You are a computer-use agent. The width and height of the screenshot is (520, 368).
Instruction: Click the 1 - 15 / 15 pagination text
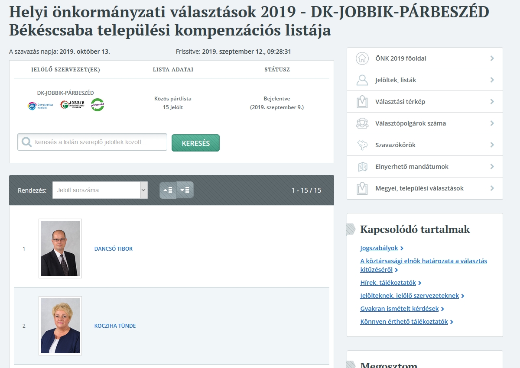pyautogui.click(x=306, y=190)
